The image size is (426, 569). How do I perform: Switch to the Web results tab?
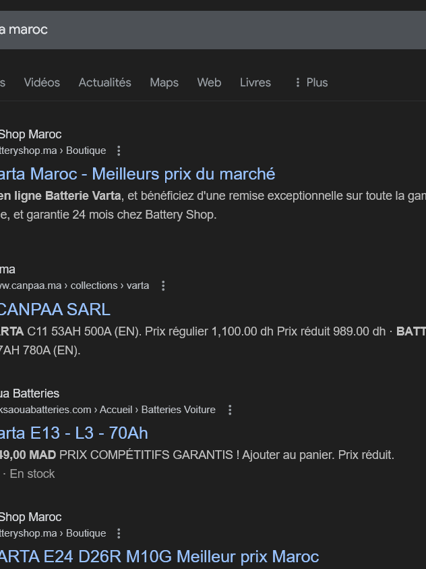[x=209, y=82]
